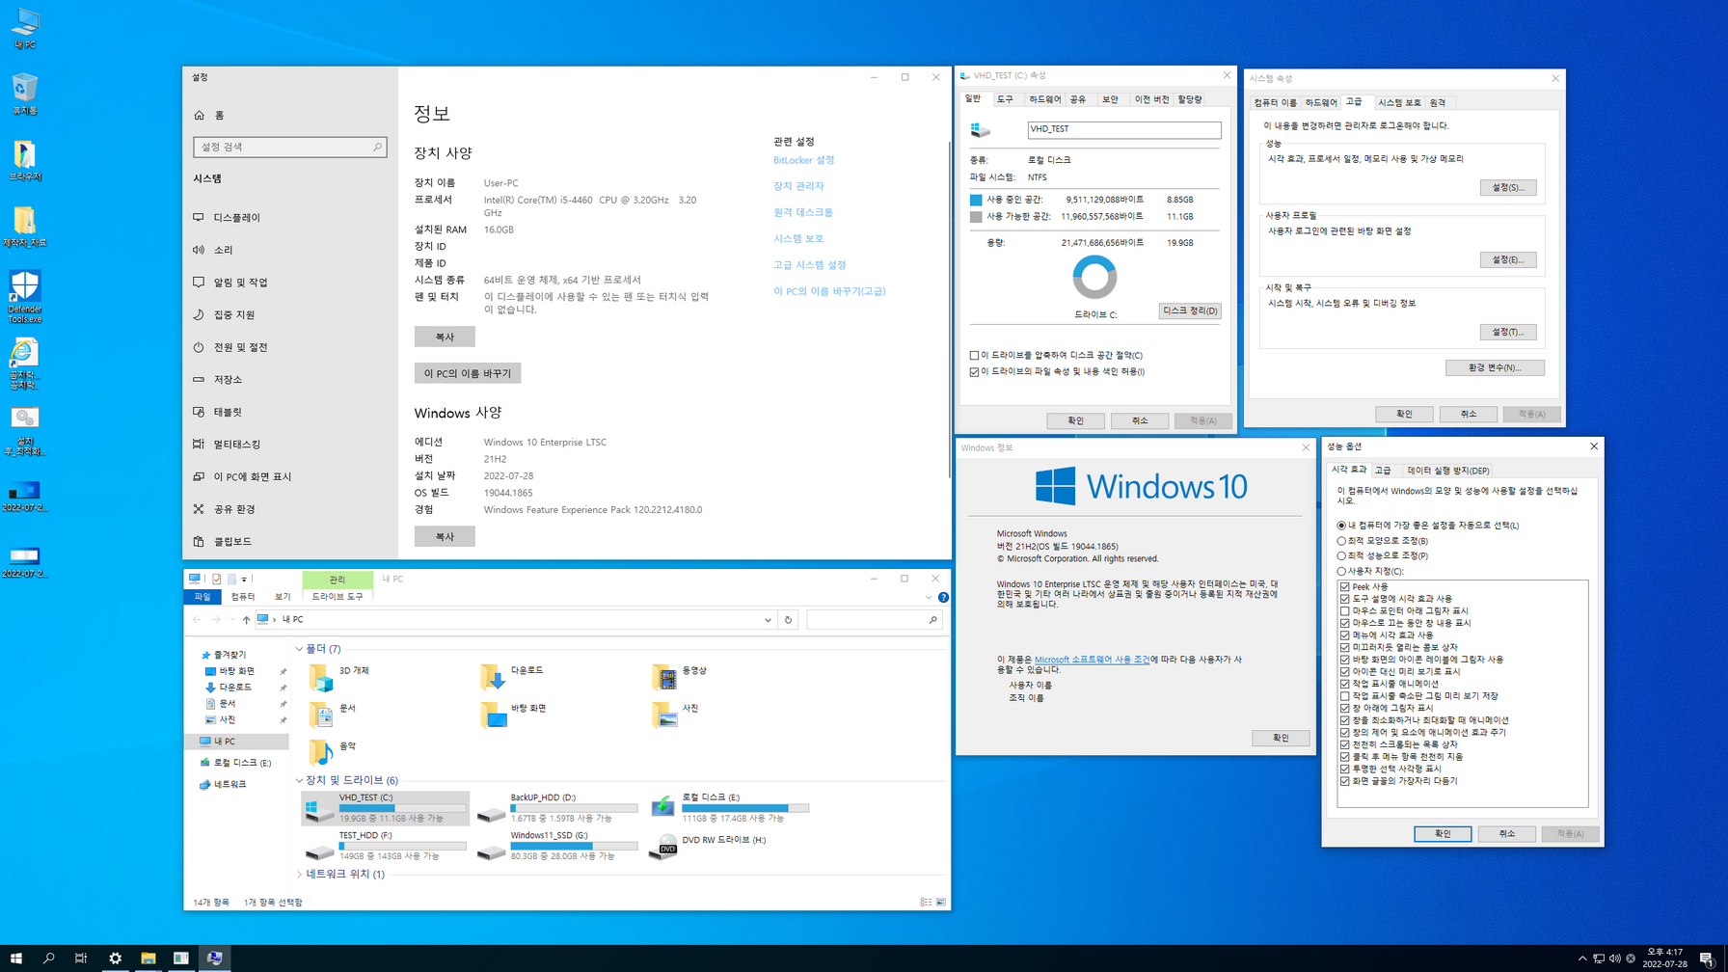Open BitLocker 설정 link
Screen dimensions: 1728x972
(x=803, y=160)
